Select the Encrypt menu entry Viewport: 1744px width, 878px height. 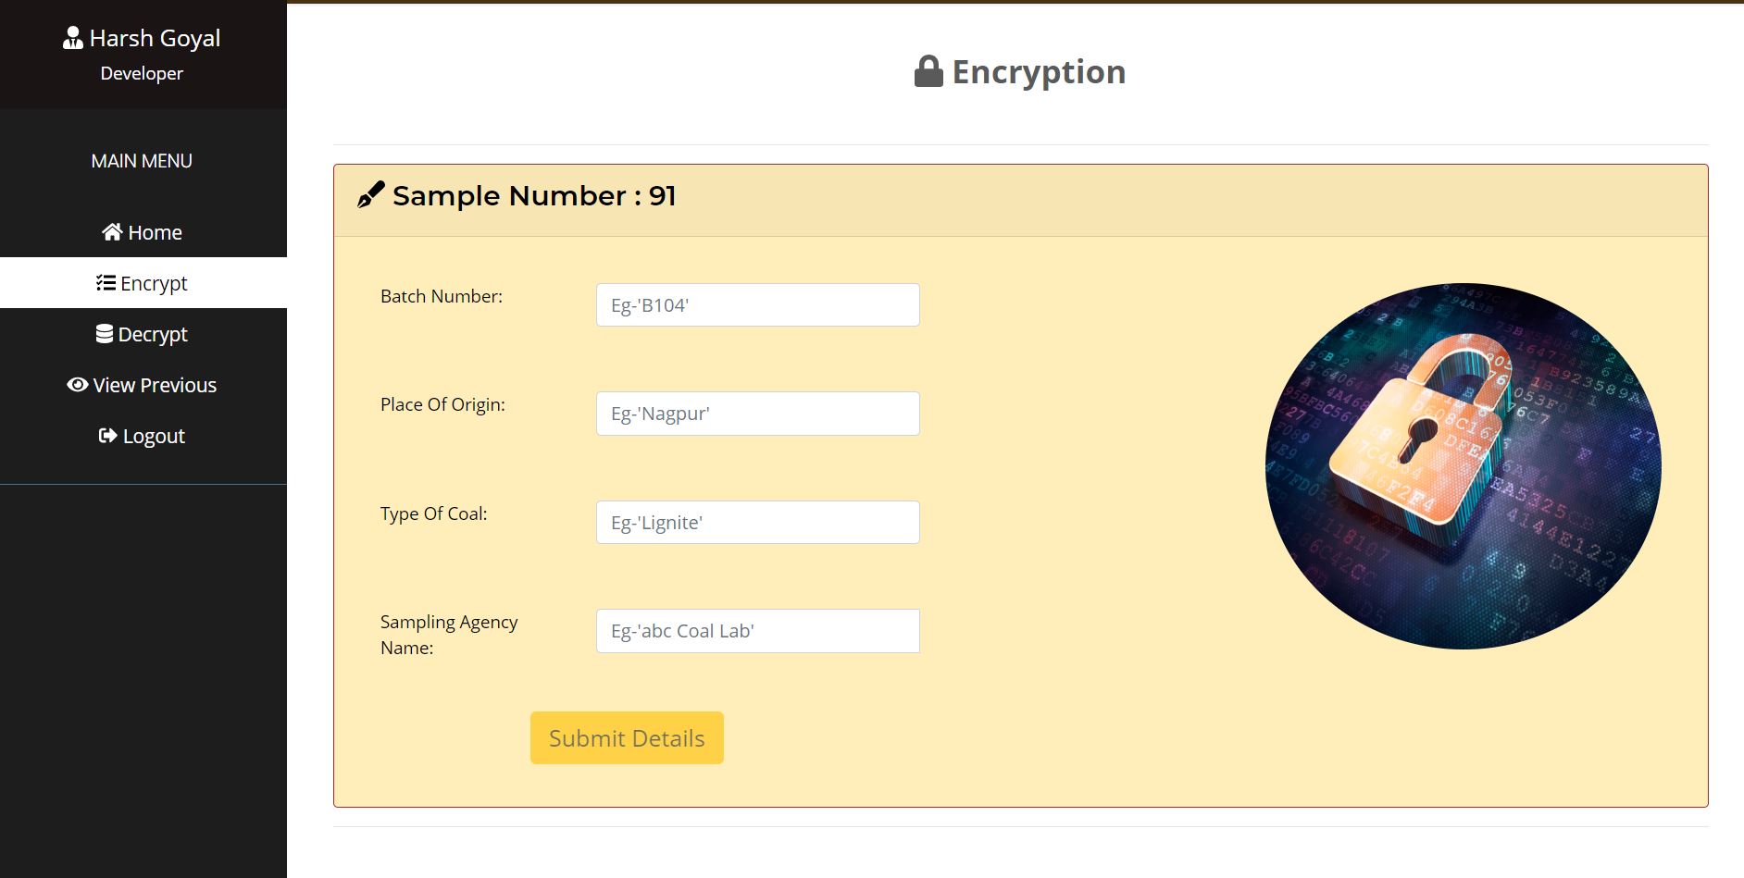pos(143,283)
